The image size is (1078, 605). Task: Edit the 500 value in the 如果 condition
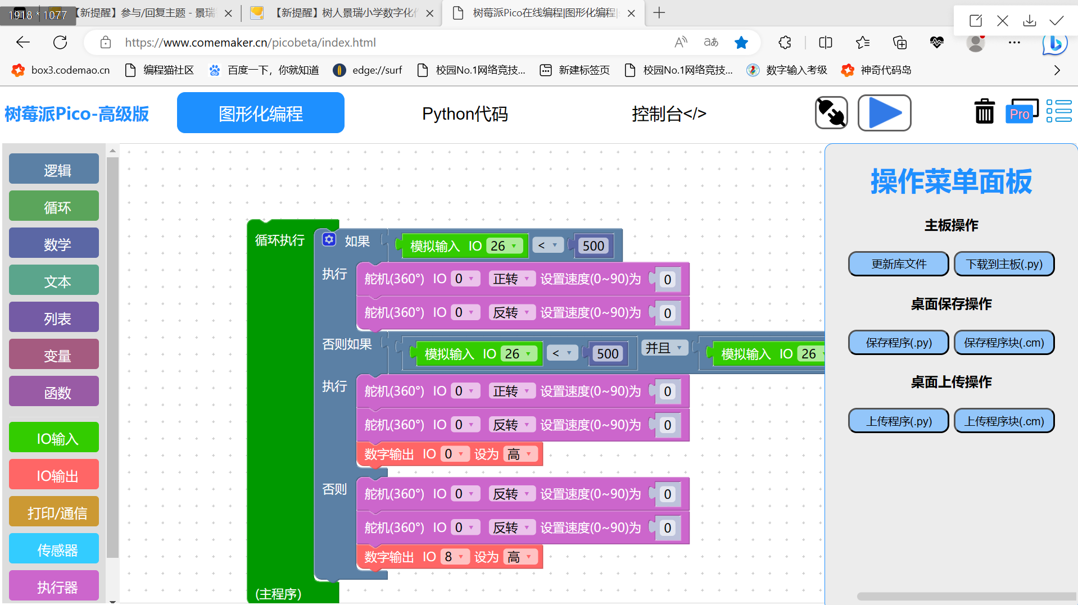[593, 246]
